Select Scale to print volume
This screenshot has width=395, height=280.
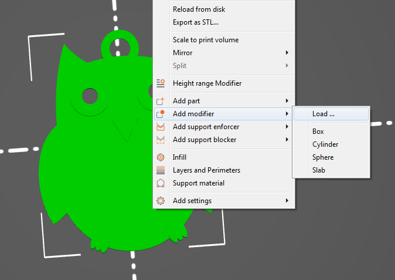pyautogui.click(x=206, y=40)
